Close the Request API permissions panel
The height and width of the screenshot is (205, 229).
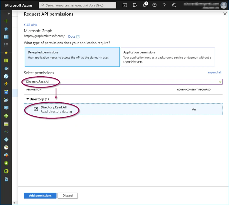[x=225, y=14]
